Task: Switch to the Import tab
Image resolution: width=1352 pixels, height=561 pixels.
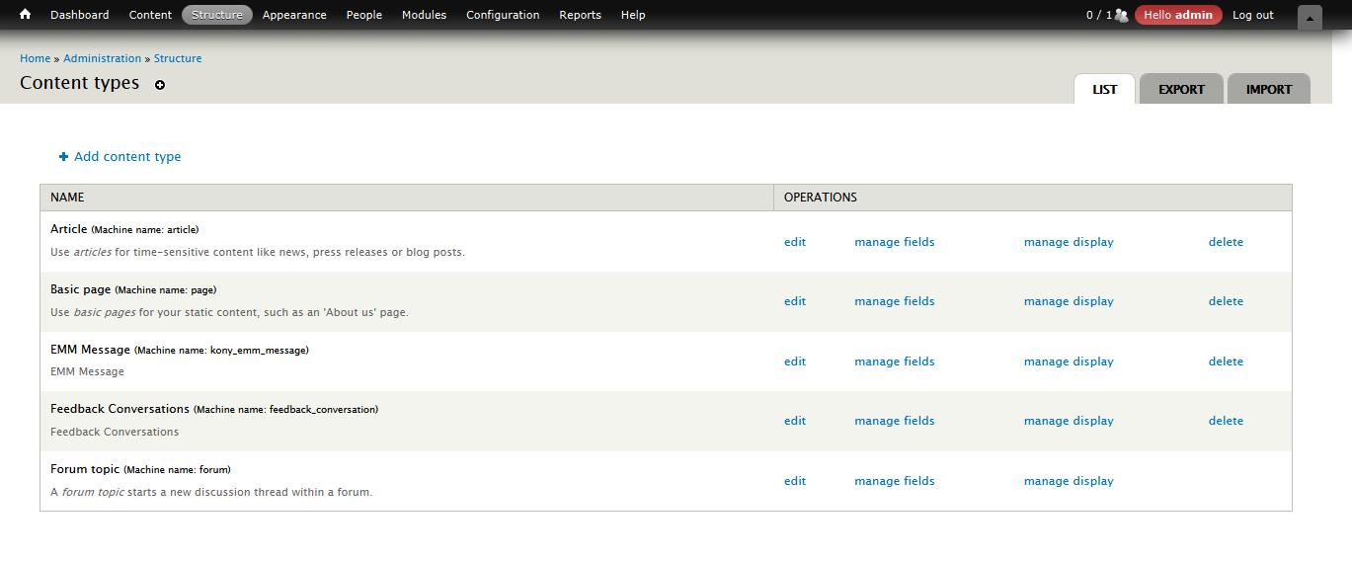Action: (x=1268, y=89)
